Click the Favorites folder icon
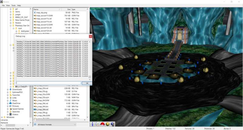The height and width of the screenshot is (130, 243). pos(11,95)
